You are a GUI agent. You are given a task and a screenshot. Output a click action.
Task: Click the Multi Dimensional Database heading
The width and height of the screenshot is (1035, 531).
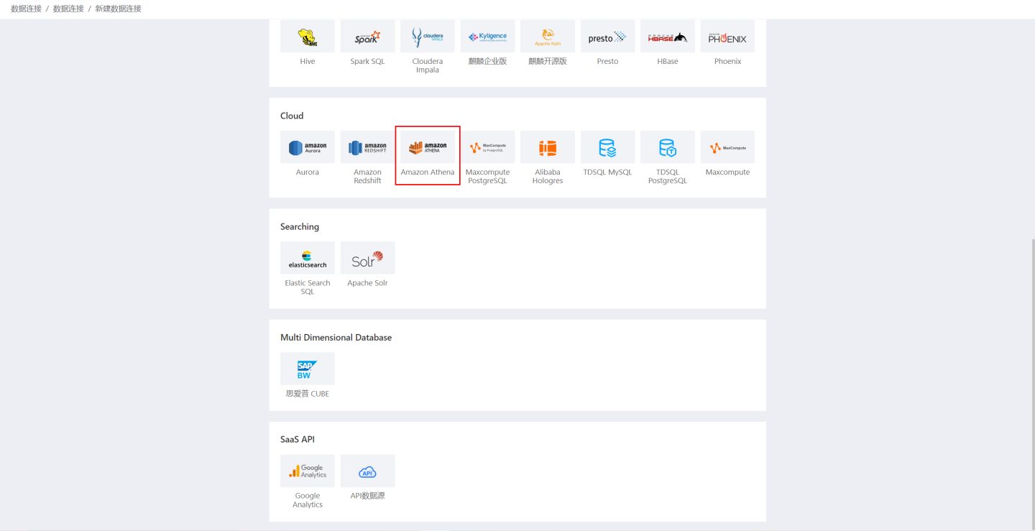(336, 337)
